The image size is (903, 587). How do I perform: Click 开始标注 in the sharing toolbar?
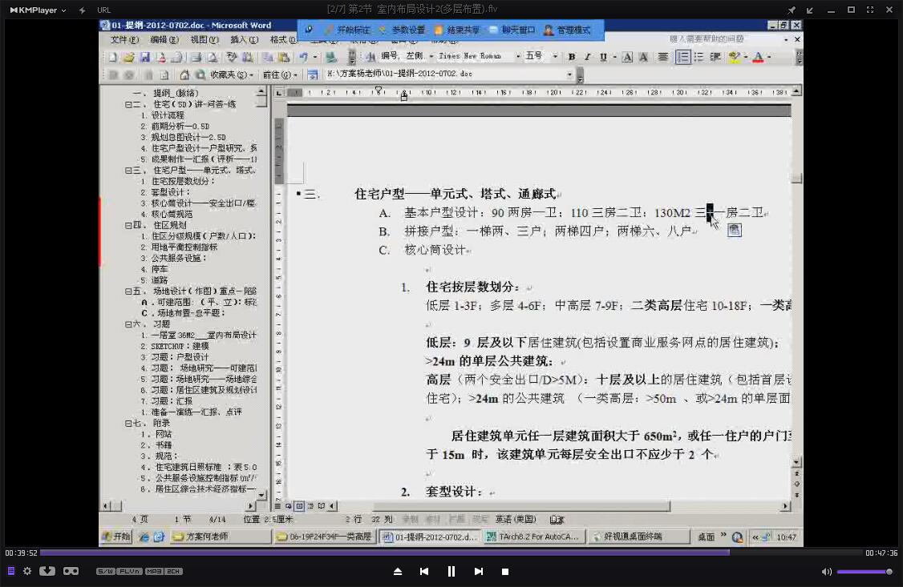tap(347, 30)
